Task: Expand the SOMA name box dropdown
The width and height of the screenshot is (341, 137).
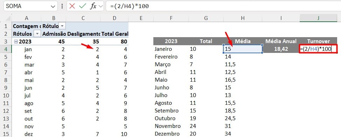Action: tap(53, 6)
